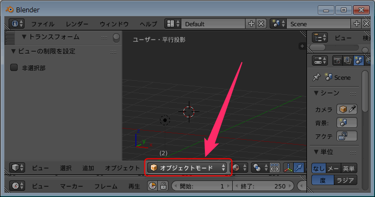This screenshot has height=197, width=375.
Task: Open the 3D view ビュー menu
Action: pos(41,168)
